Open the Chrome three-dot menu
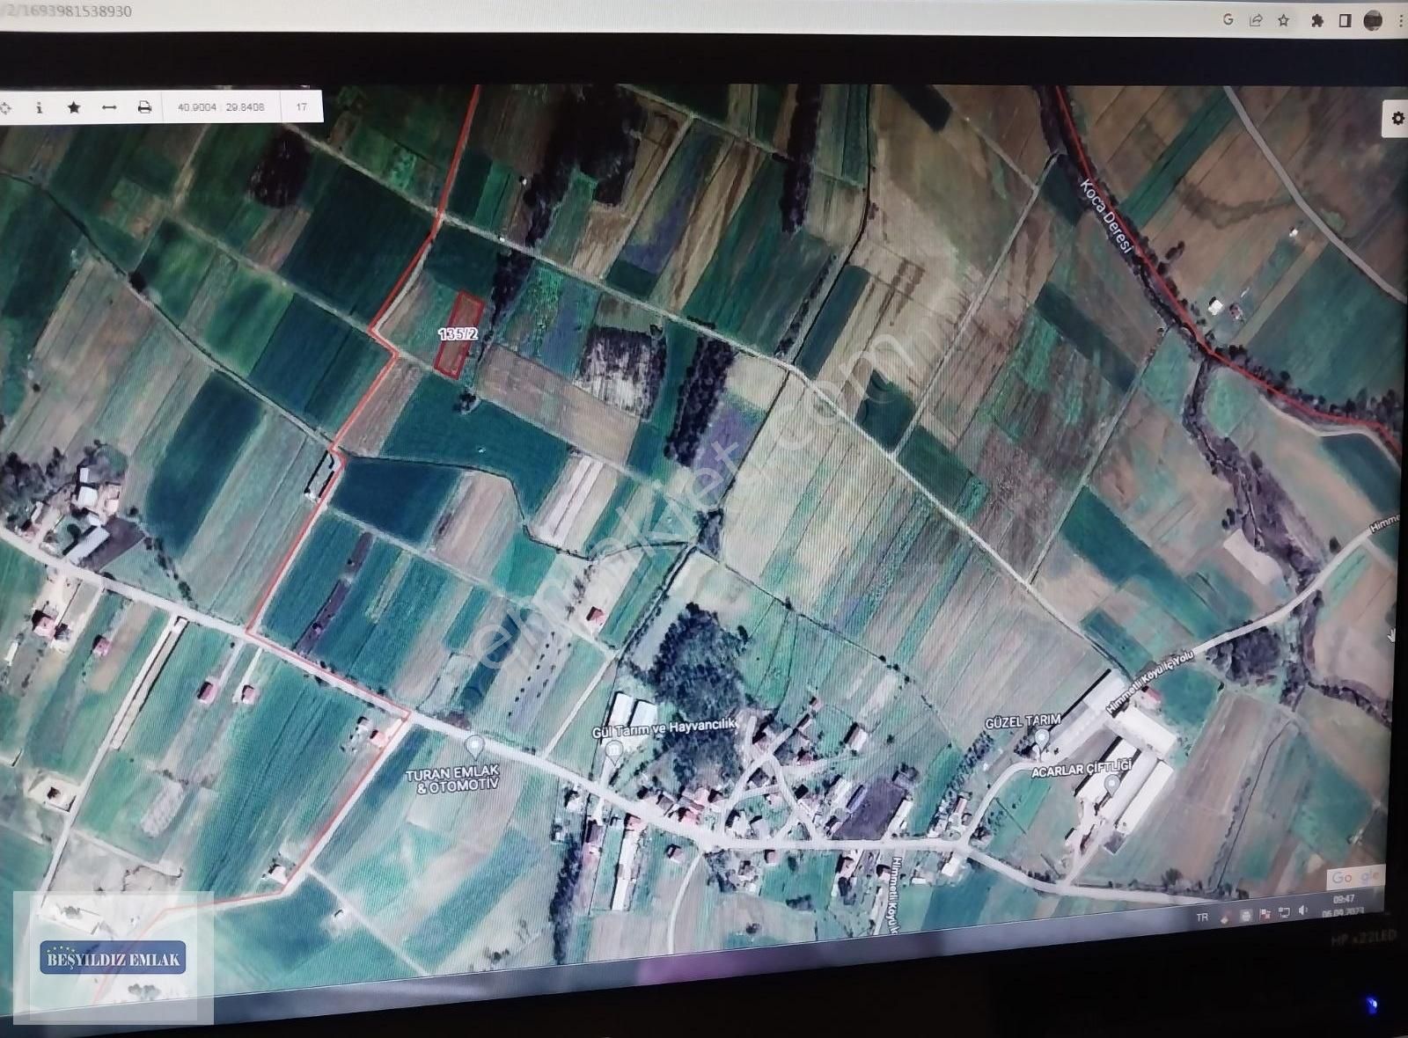 (x=1400, y=21)
